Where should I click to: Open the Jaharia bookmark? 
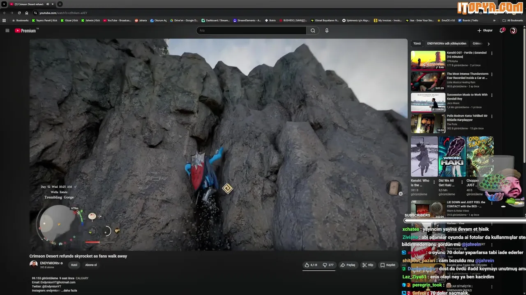141,20
